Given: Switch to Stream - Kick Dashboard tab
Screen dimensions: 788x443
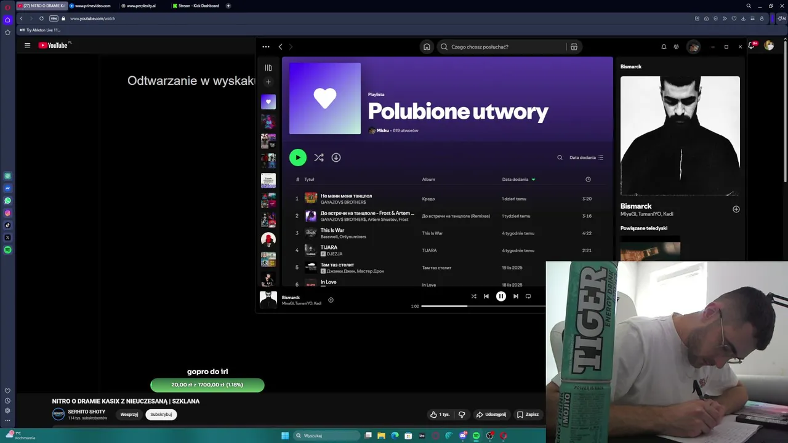Looking at the screenshot, I should pyautogui.click(x=197, y=6).
